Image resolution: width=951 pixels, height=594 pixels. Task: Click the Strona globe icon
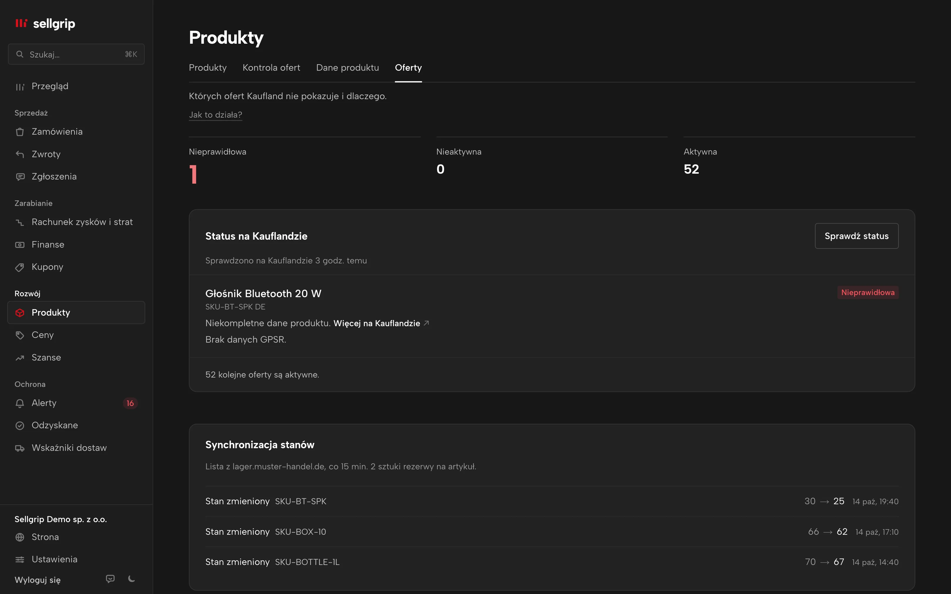click(x=20, y=537)
